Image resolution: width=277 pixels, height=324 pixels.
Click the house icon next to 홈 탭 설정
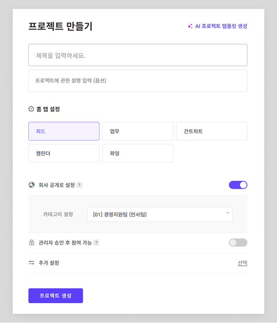(31, 109)
